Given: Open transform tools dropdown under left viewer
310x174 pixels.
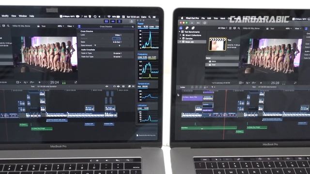Looking at the screenshot, I should 18,82.
